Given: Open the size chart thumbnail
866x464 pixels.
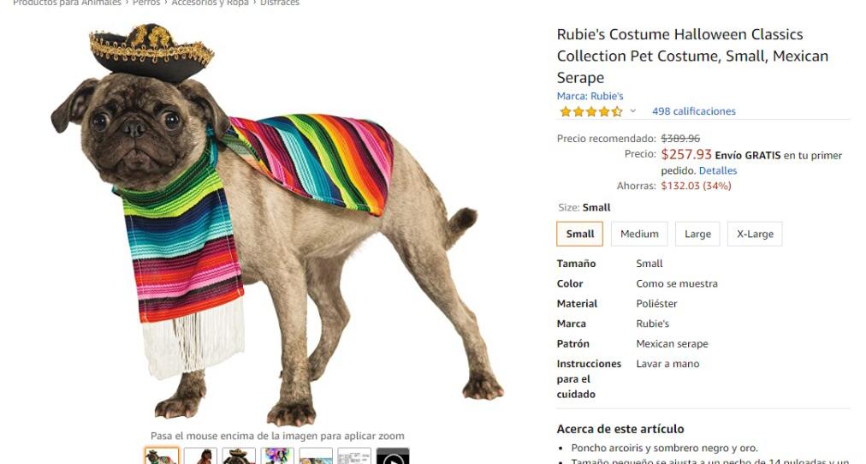Looking at the screenshot, I should 354,456.
